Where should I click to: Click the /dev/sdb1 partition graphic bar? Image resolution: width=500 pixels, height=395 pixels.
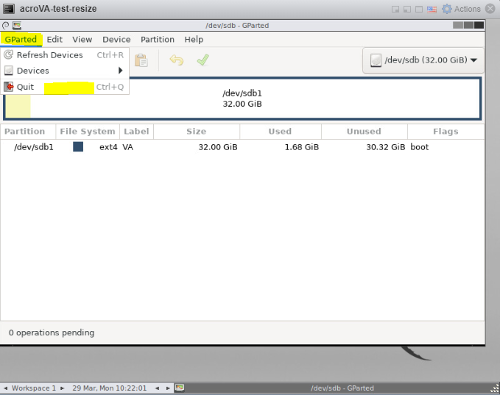(x=242, y=99)
